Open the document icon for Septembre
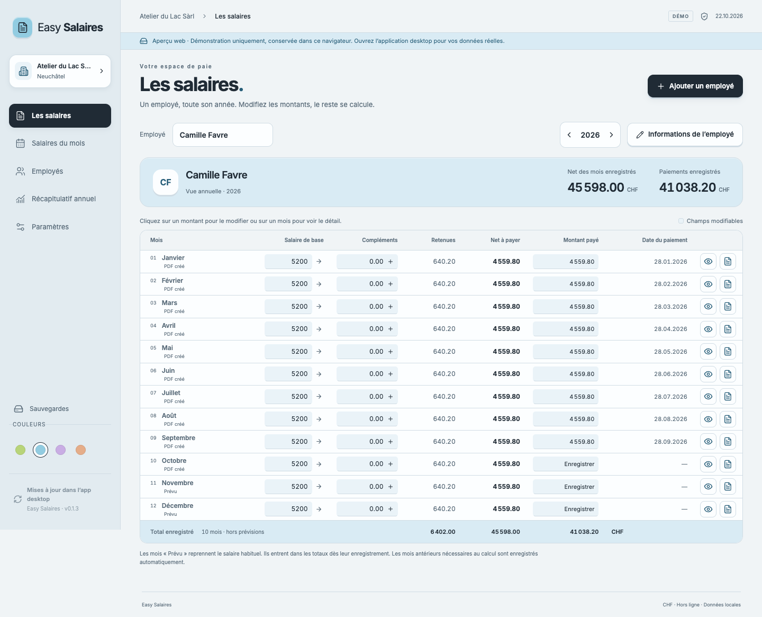 (728, 442)
